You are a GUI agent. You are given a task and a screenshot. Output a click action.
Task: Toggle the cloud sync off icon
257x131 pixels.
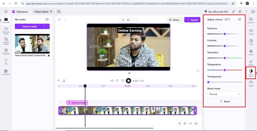pos(59,12)
